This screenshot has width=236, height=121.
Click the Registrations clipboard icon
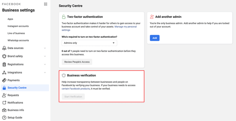coord(4,64)
